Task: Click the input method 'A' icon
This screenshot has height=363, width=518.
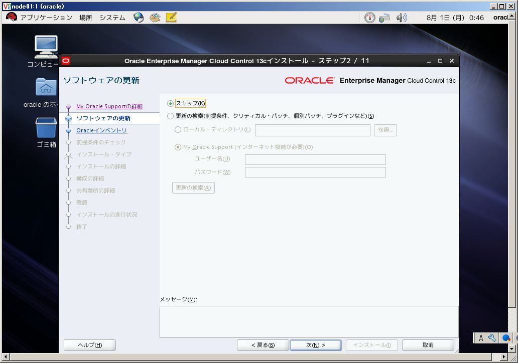Action: click(481, 338)
